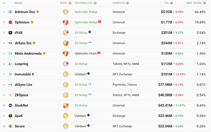Open the Metis Andromeda project link

28,53
